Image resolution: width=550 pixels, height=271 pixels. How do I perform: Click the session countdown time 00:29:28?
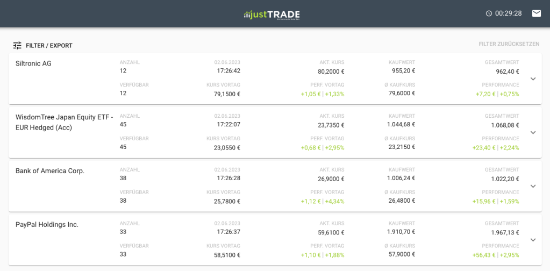click(508, 13)
